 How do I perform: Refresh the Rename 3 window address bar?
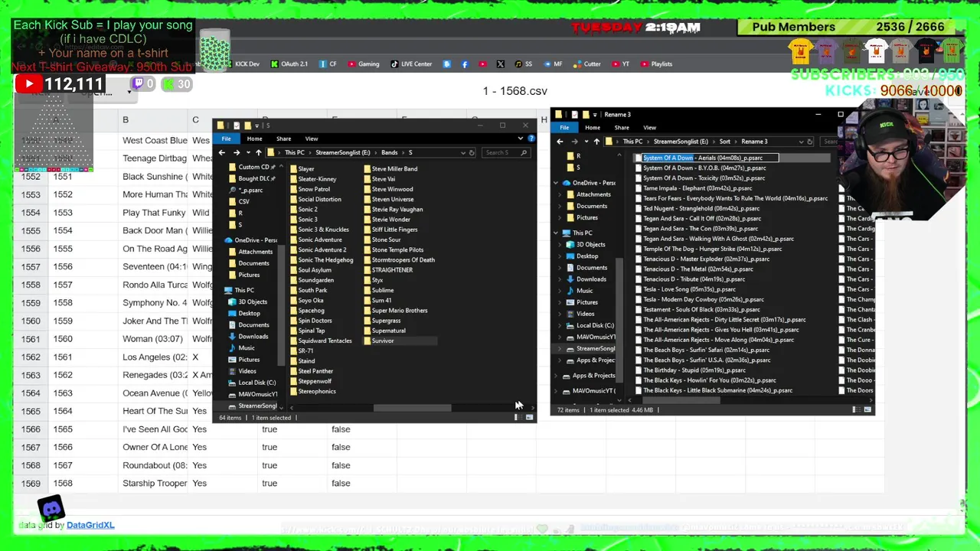[810, 142]
